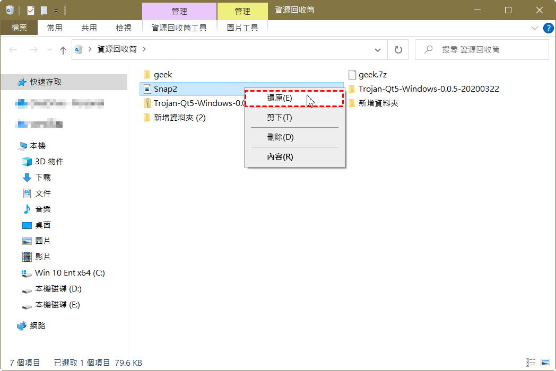Go forward with the right arrow
Viewport: 556px width, 371px height.
[33, 50]
